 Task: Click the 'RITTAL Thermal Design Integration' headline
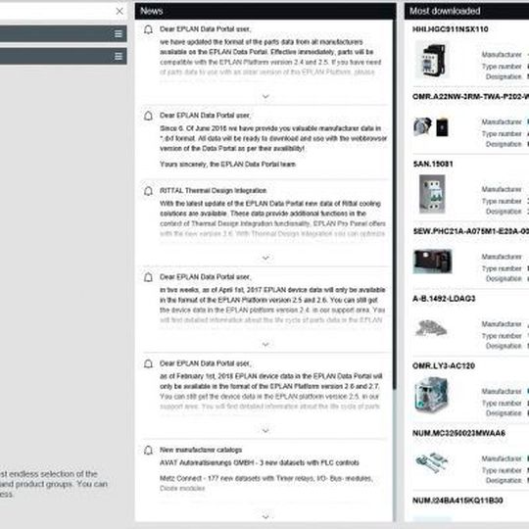(x=213, y=191)
